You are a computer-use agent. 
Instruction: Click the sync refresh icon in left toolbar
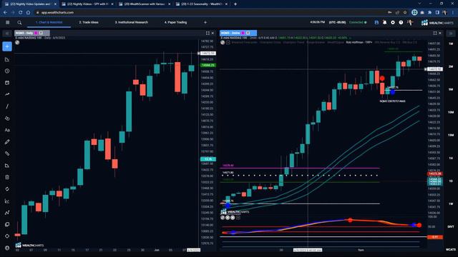[x=7, y=189]
